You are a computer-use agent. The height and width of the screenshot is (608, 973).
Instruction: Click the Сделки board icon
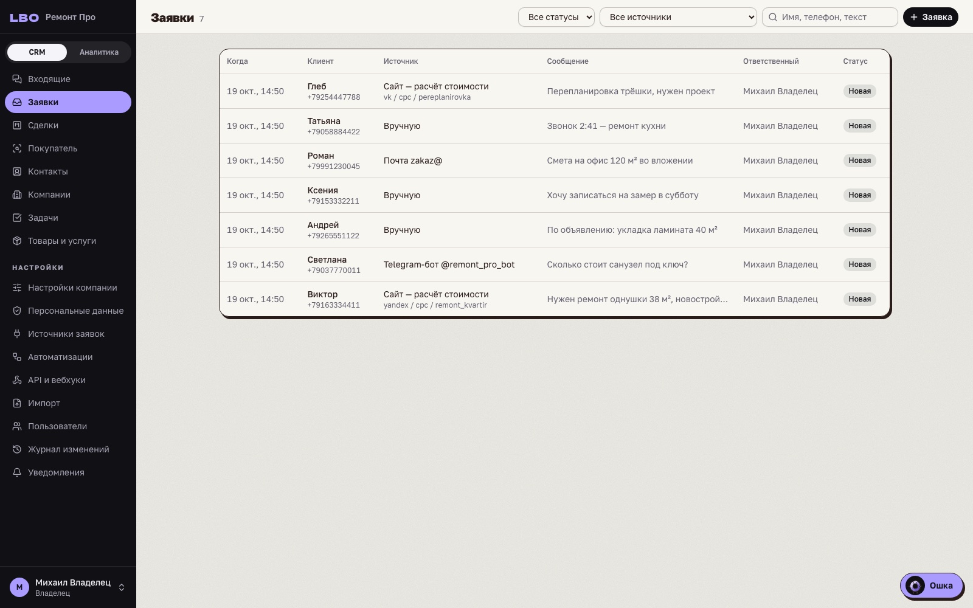17,125
